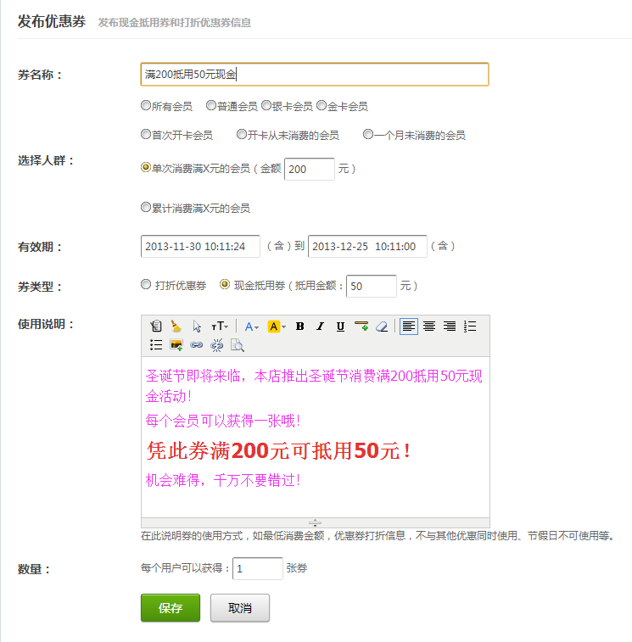Image resolution: width=632 pixels, height=642 pixels.
Task: Click the 取消 button
Action: 240,608
